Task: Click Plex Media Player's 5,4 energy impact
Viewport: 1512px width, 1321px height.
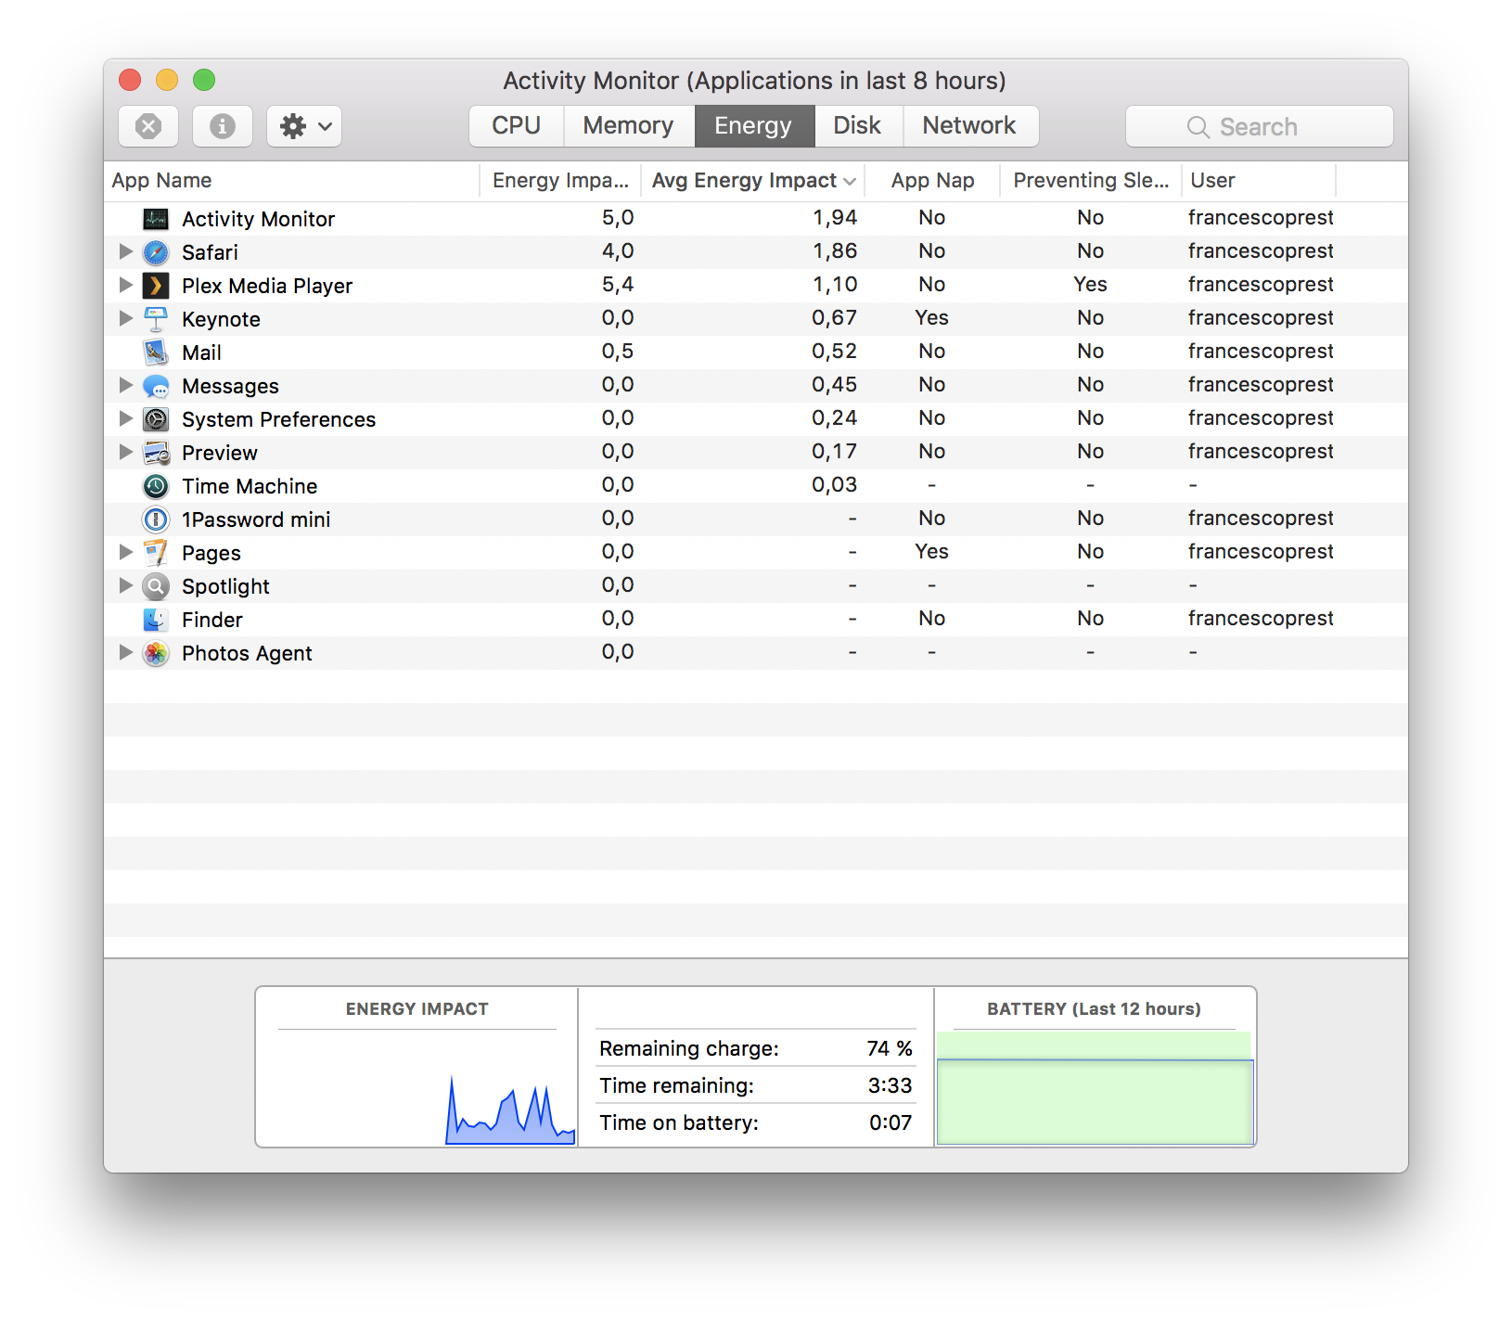Action: (x=618, y=285)
